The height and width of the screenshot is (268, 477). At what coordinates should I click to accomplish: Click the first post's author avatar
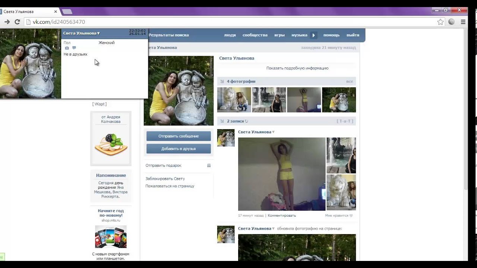(226, 138)
